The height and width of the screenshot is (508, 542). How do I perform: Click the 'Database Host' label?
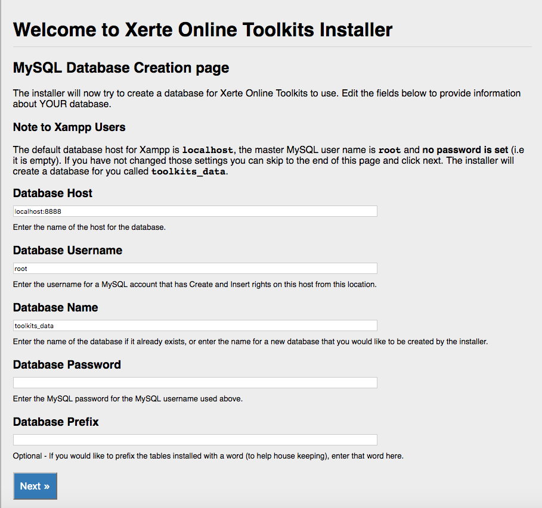click(52, 193)
